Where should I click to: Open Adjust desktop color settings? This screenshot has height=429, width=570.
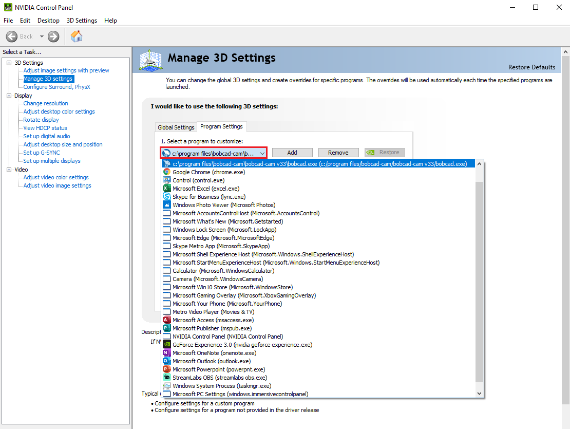[59, 111]
